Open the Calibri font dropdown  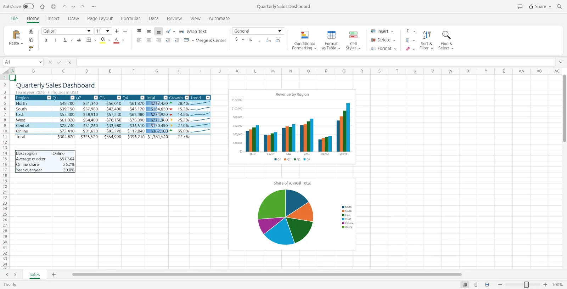(89, 31)
